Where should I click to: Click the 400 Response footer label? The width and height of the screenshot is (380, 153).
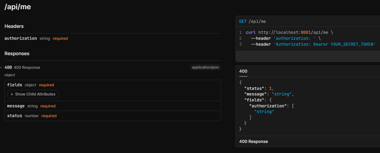tap(253, 141)
